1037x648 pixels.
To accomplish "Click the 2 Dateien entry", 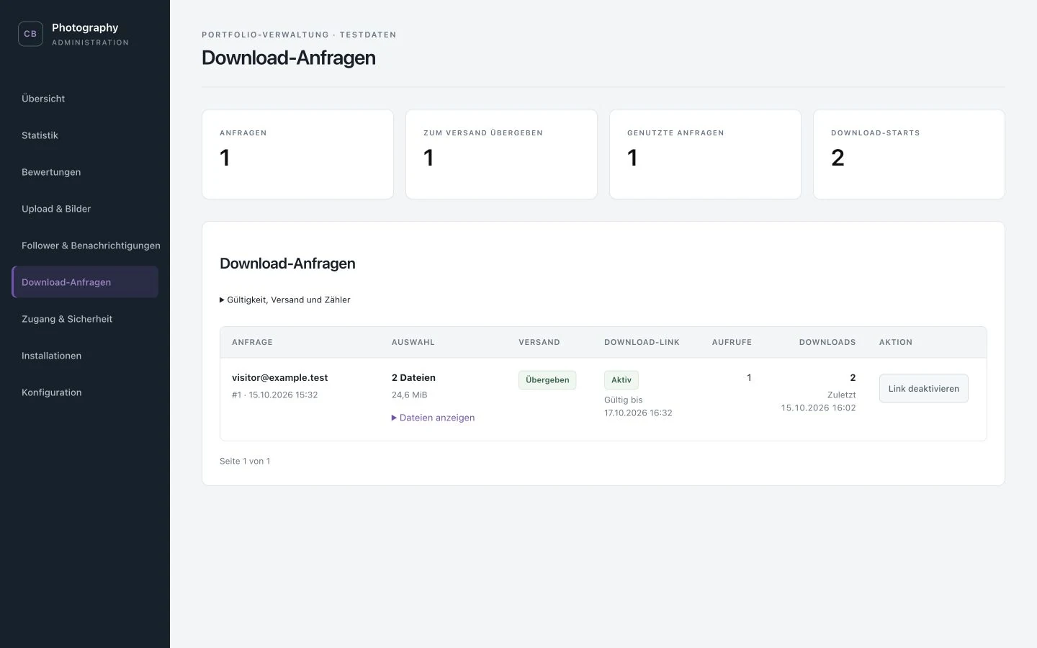I will click(413, 377).
